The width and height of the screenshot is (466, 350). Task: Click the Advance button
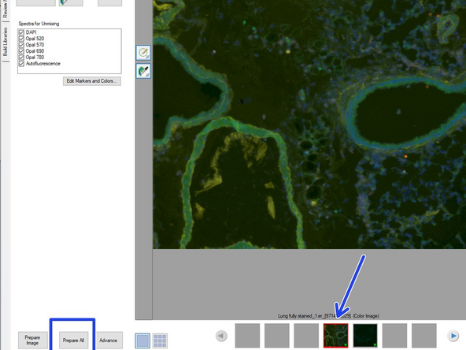coord(108,341)
